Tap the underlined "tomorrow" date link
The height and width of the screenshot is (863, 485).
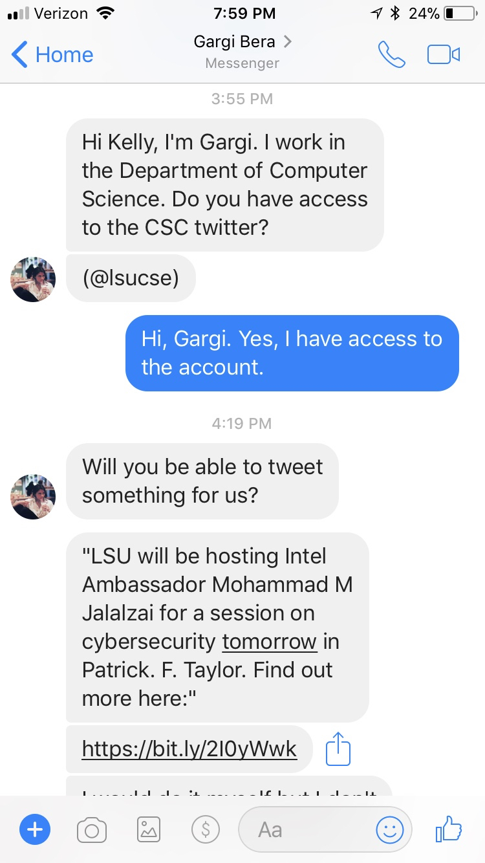pyautogui.click(x=270, y=642)
